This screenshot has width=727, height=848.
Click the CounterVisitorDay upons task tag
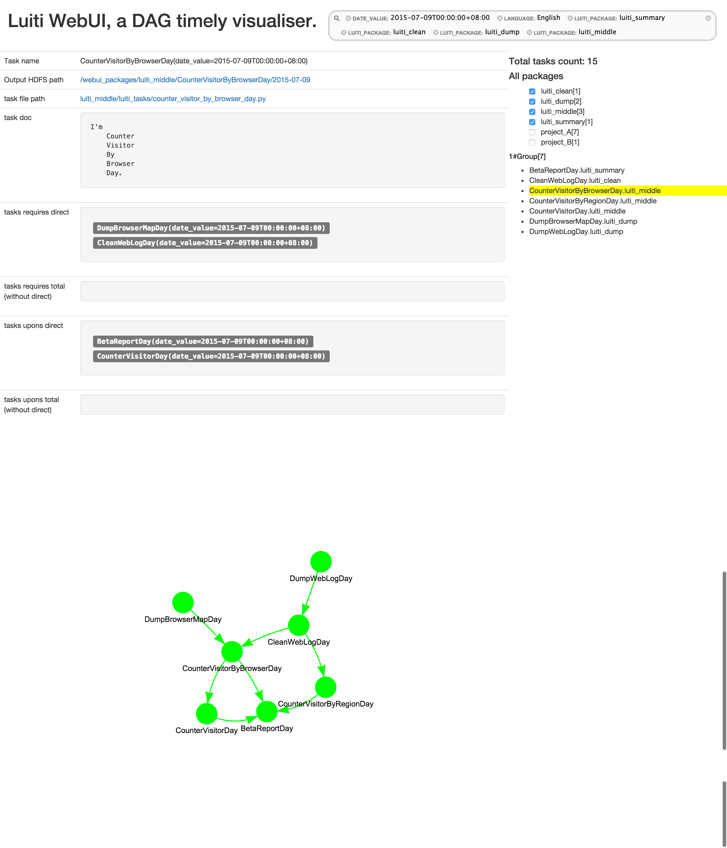[x=211, y=356]
